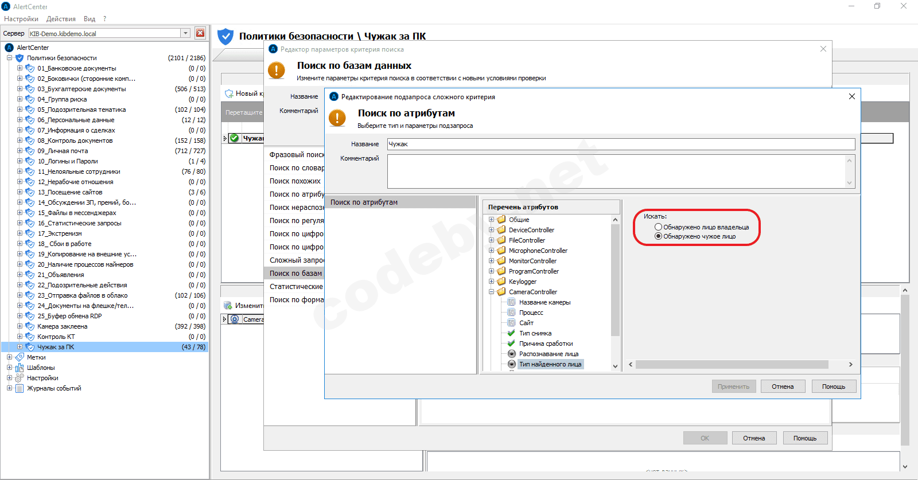This screenshot has height=480, width=918.
Task: Click the Применить button
Action: (x=734, y=387)
